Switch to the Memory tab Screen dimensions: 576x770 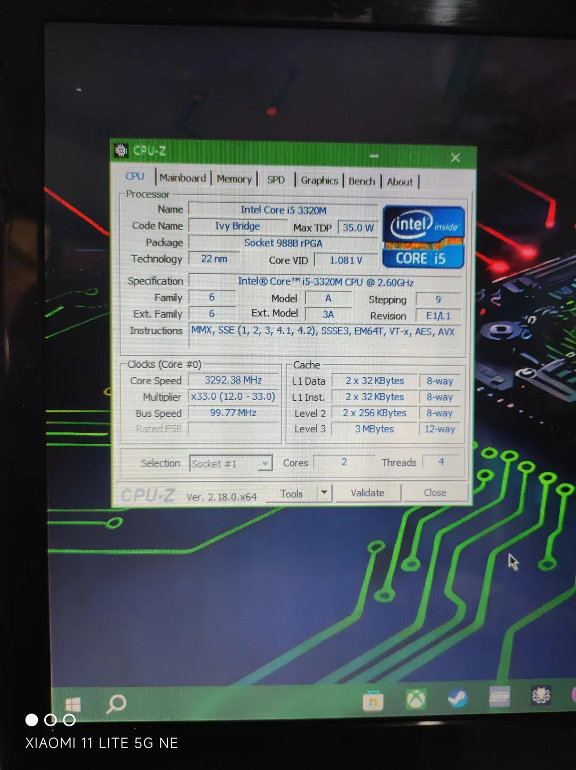coord(234,179)
